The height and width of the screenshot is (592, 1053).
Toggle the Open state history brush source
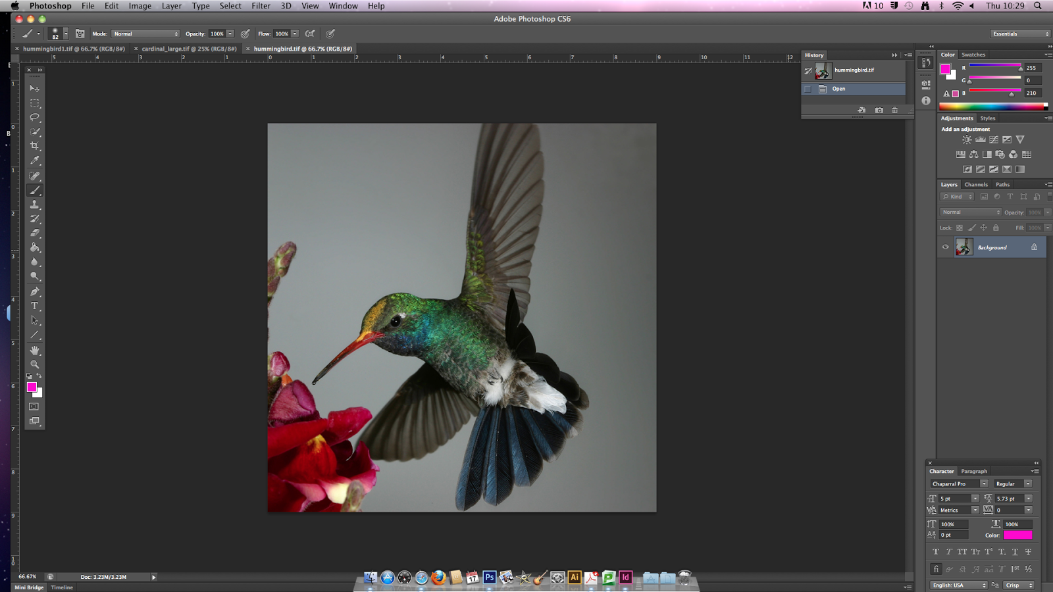[x=808, y=89]
